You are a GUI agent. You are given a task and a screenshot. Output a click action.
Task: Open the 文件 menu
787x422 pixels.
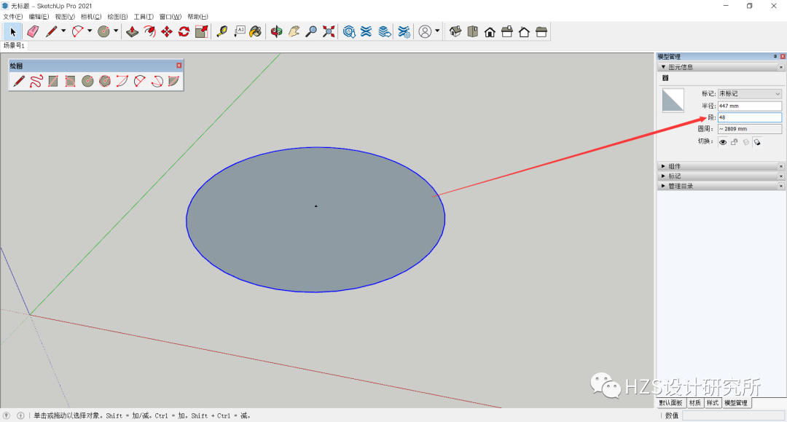(12, 15)
